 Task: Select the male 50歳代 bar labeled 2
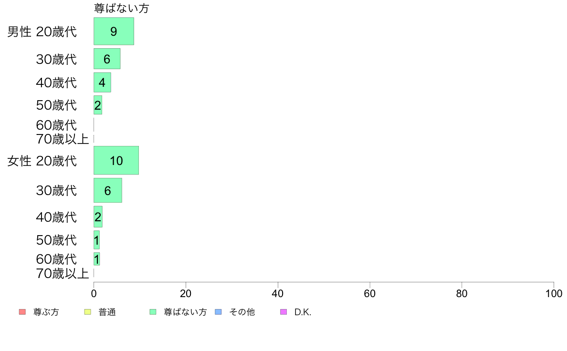pyautogui.click(x=98, y=105)
